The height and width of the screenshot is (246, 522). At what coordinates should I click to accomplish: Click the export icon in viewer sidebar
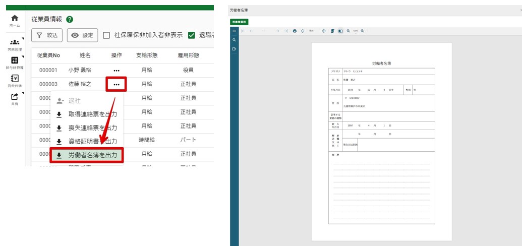tap(235, 49)
